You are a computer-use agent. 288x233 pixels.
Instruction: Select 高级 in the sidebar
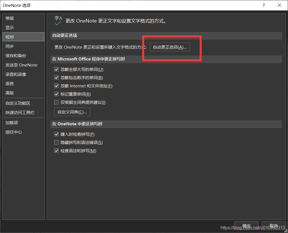pos(23,93)
